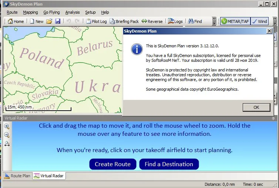Switch to the Route Plan tab
This screenshot has height=188, width=279.
click(17, 176)
